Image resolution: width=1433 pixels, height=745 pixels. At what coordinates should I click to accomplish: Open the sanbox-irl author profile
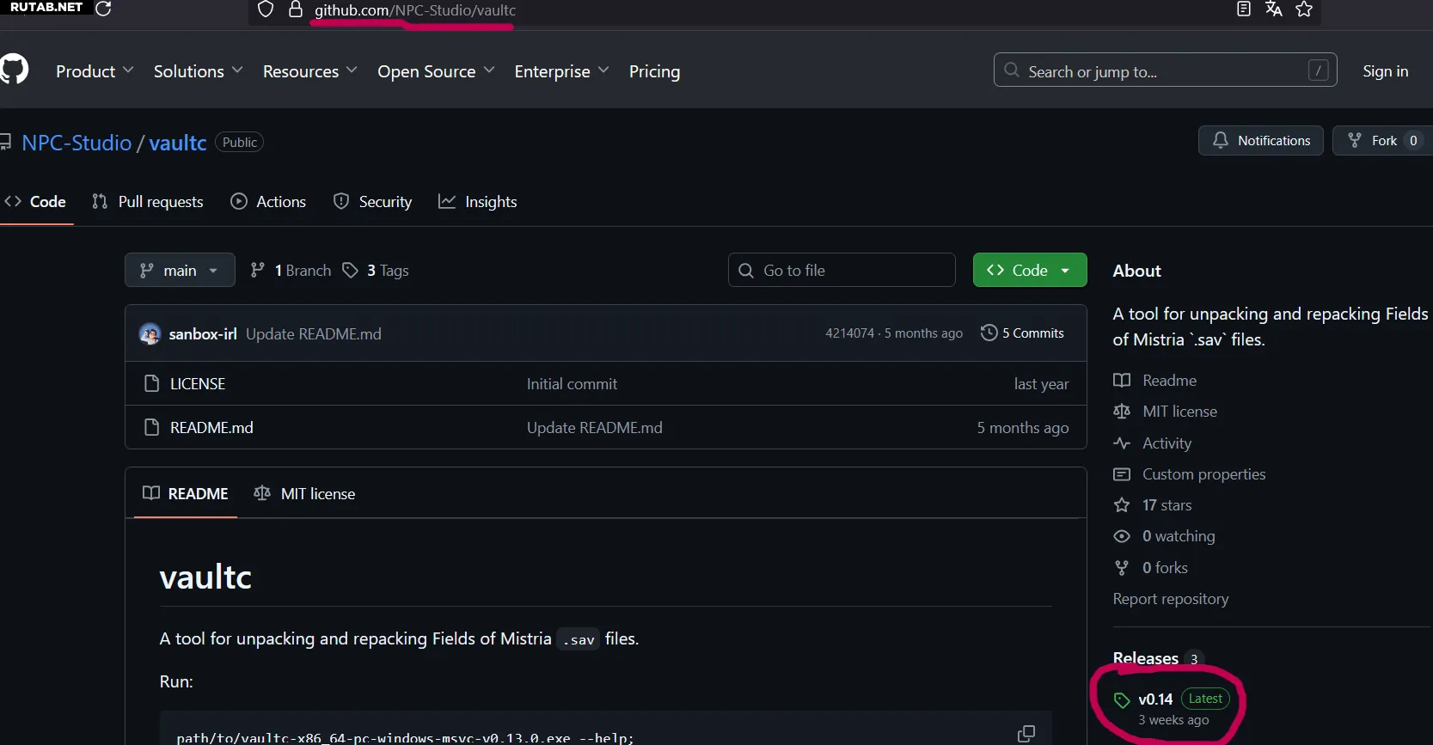[x=203, y=333]
